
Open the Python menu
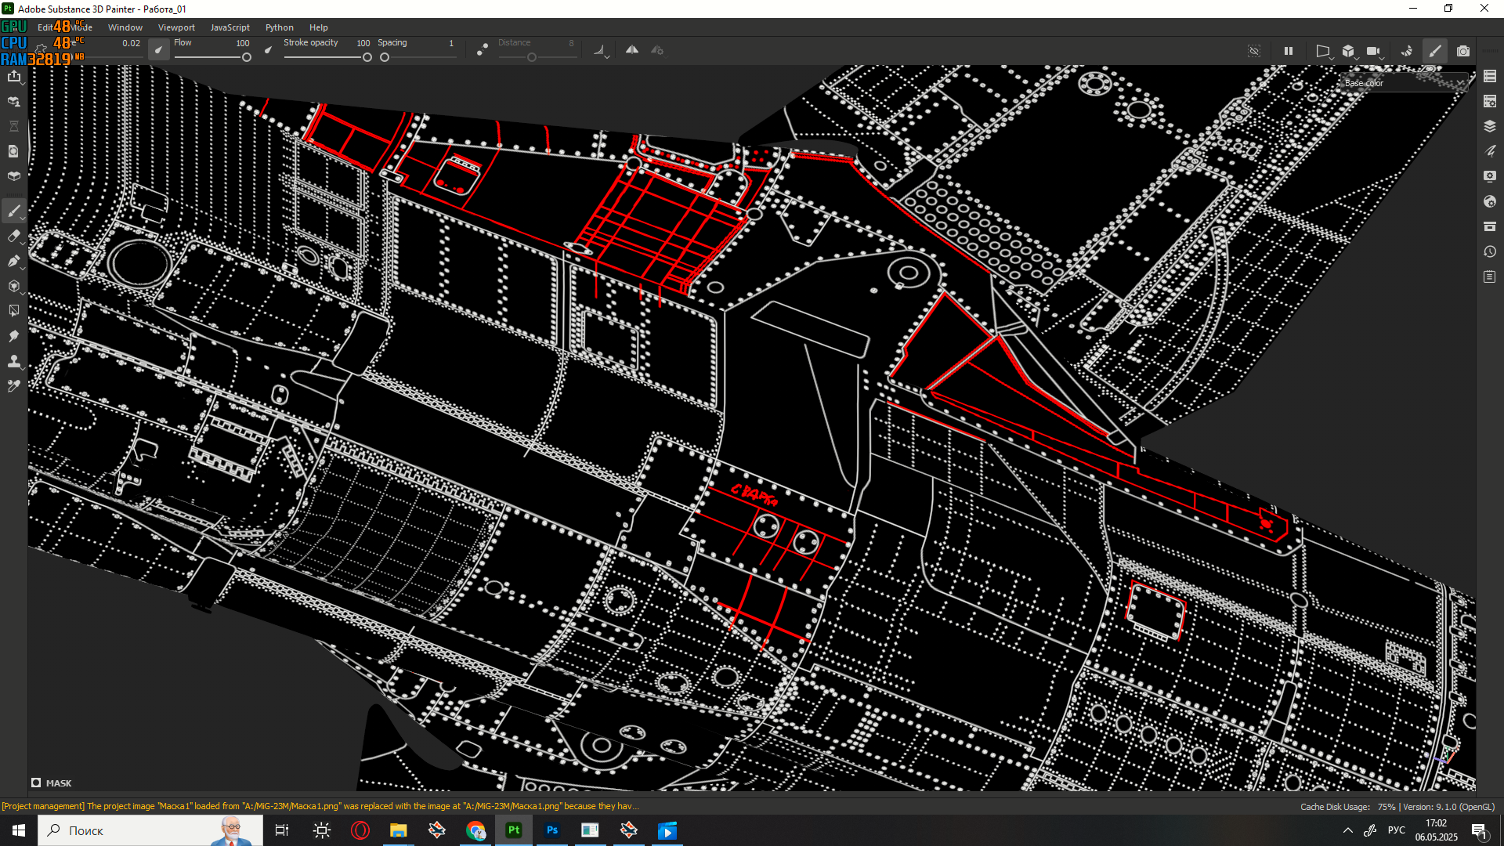click(280, 27)
